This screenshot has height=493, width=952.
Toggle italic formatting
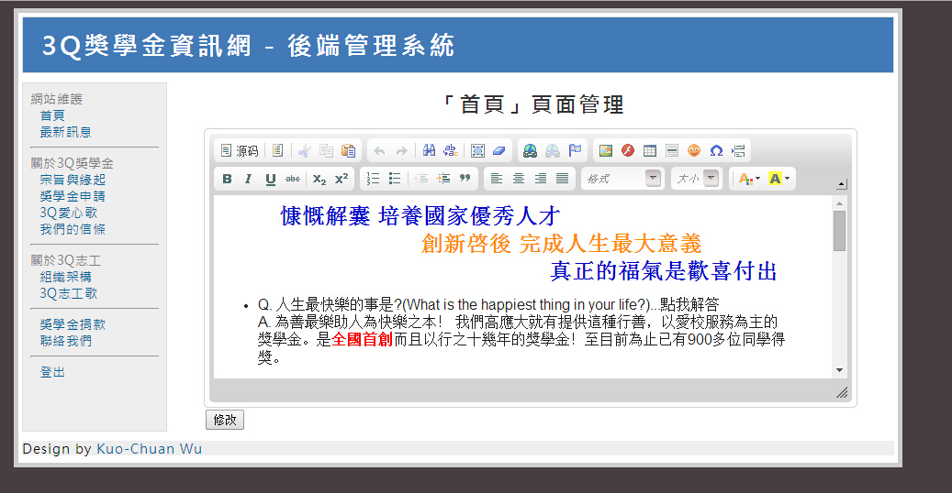(x=248, y=179)
